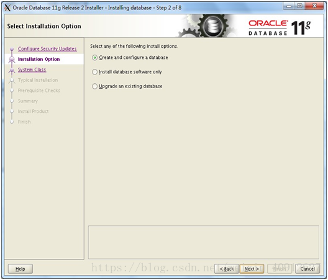The image size is (328, 280).
Task: Open System Class step link
Action: 32,70
